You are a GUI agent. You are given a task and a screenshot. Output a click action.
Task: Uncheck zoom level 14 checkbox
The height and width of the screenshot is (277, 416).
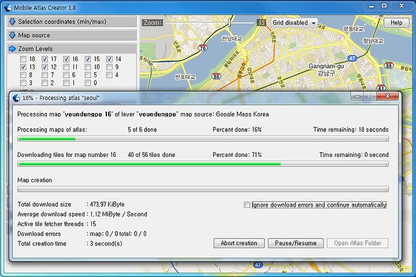coord(109,59)
